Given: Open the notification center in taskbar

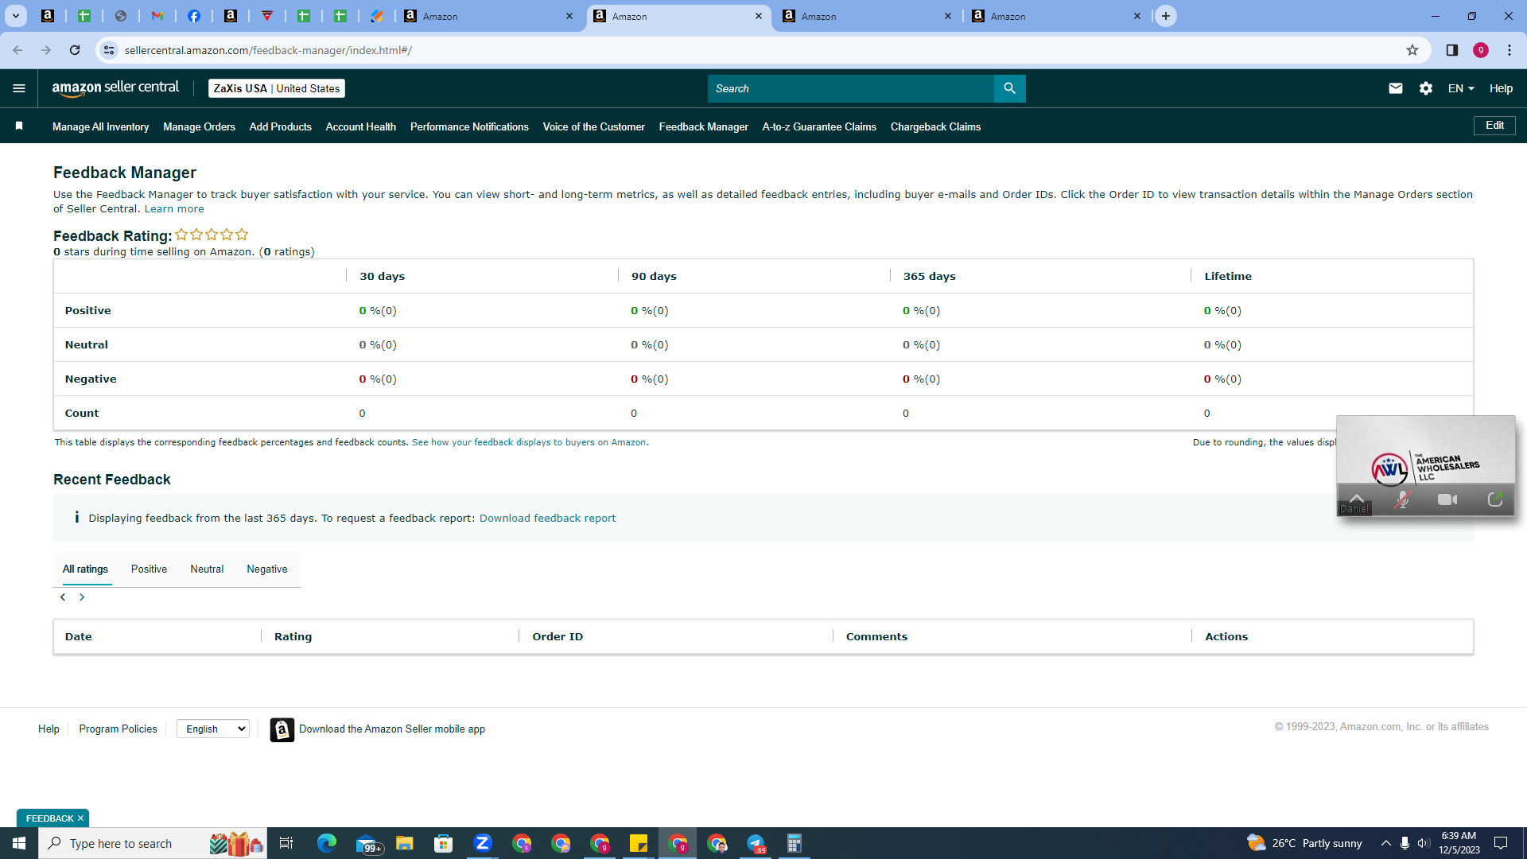Looking at the screenshot, I should pyautogui.click(x=1502, y=843).
